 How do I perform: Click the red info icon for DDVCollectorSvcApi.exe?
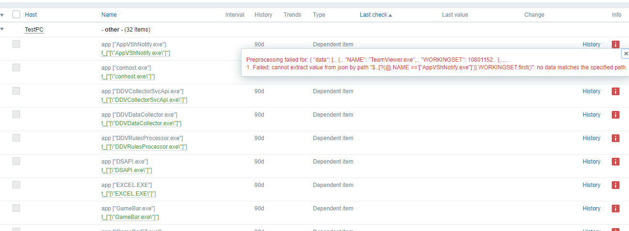coord(616,91)
